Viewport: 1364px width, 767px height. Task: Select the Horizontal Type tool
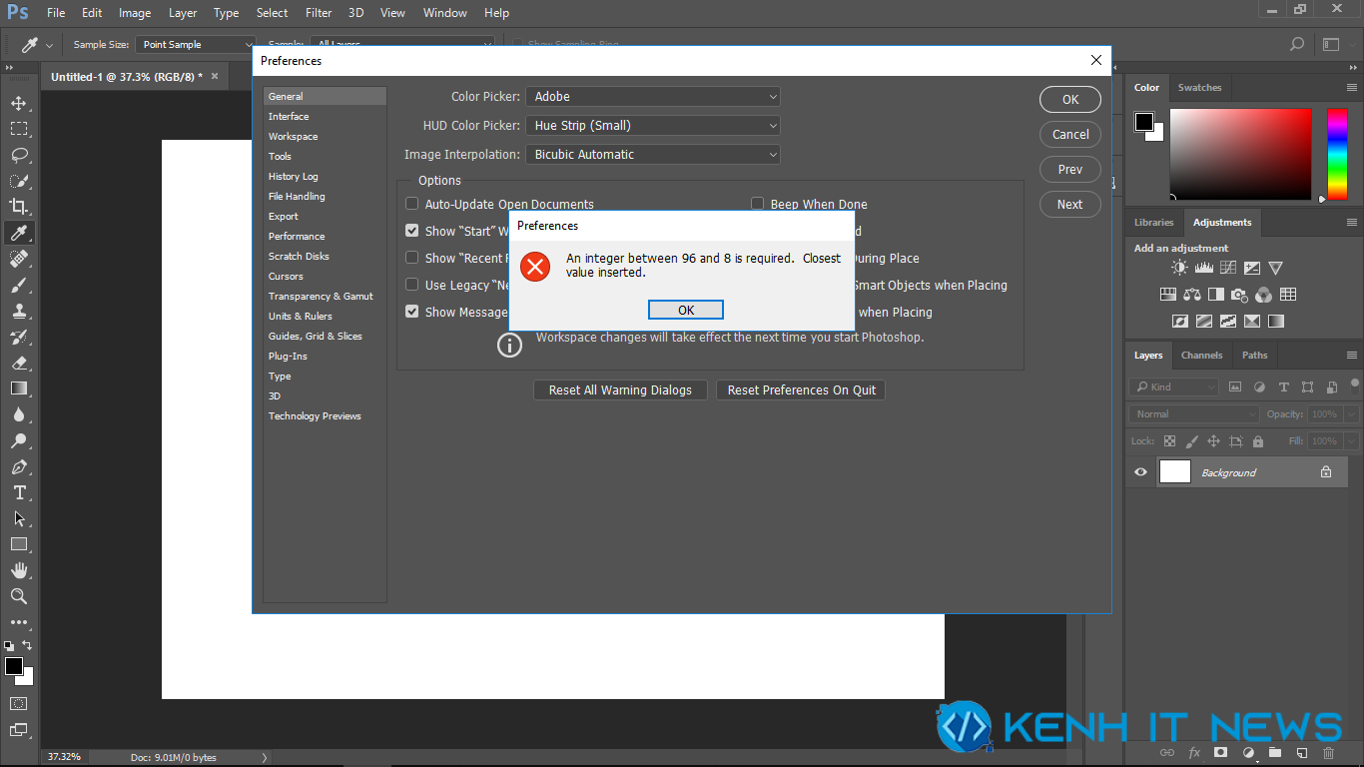[x=18, y=492]
